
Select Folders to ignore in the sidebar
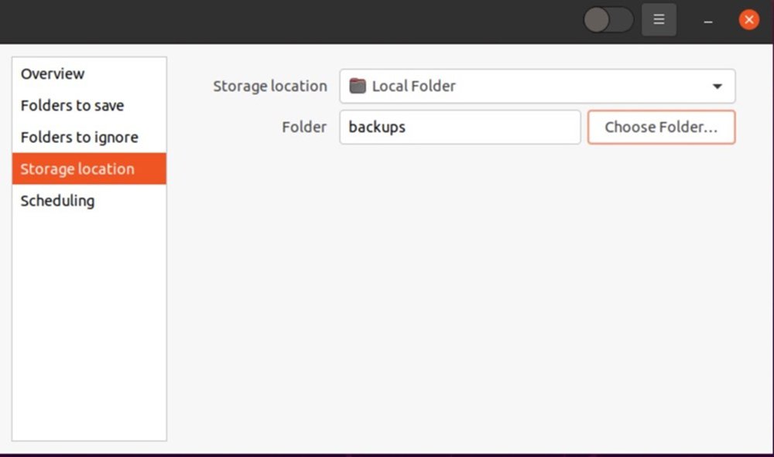pyautogui.click(x=79, y=138)
